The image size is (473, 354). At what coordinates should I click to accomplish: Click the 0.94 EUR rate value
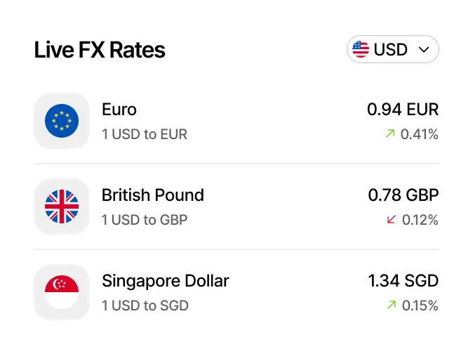pos(403,110)
